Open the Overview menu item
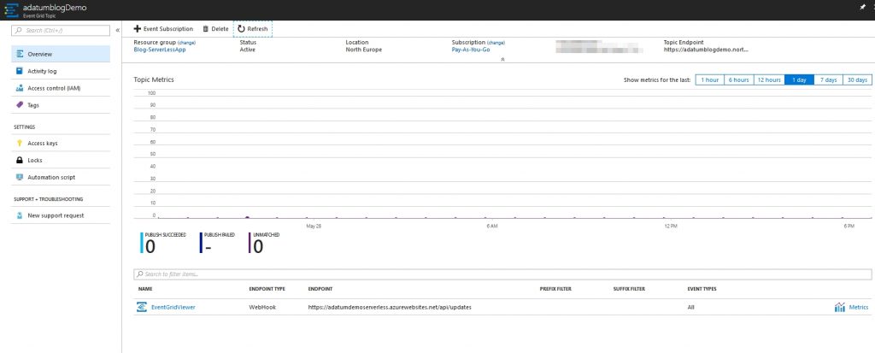Screen dimensions: 875x353 [x=61, y=54]
